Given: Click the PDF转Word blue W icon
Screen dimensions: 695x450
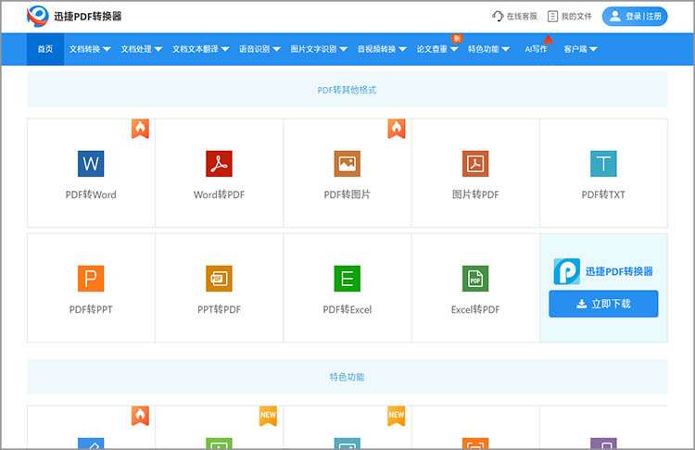Looking at the screenshot, I should (91, 164).
